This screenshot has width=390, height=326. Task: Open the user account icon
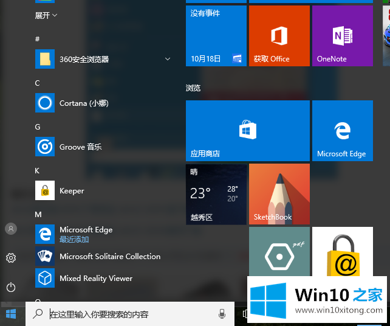11,229
